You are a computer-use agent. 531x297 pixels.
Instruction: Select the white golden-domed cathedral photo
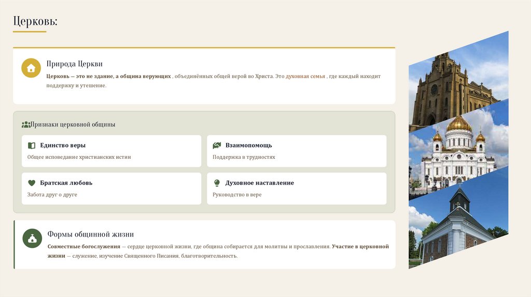pos(458,150)
